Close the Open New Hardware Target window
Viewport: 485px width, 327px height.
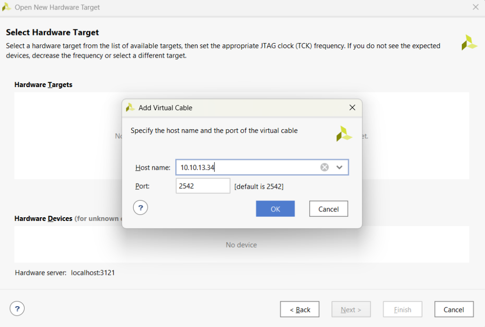point(476,7)
